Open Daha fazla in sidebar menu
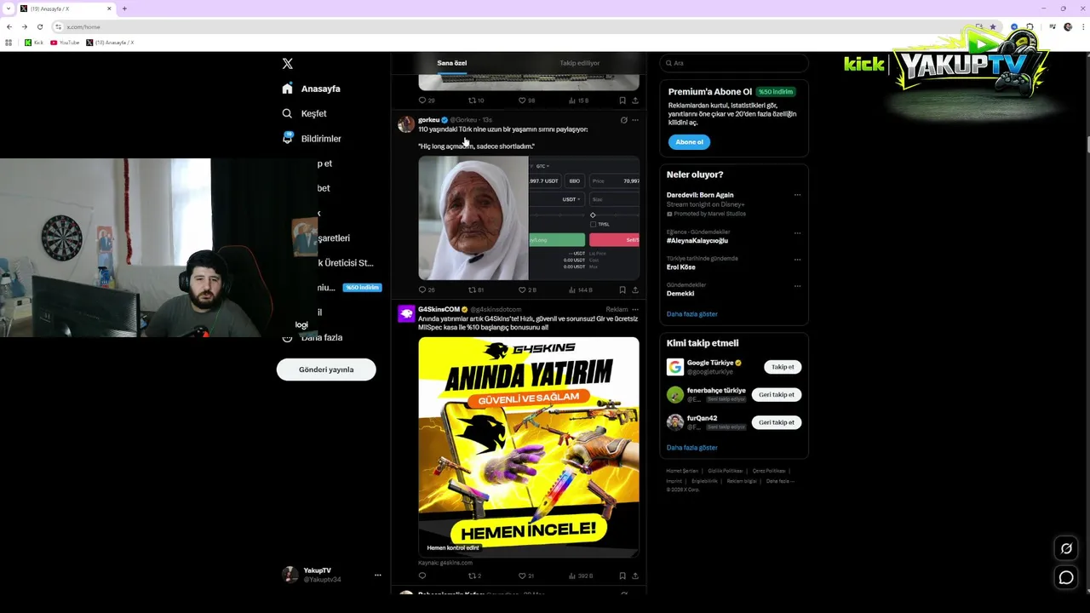1090x613 pixels. [312, 337]
